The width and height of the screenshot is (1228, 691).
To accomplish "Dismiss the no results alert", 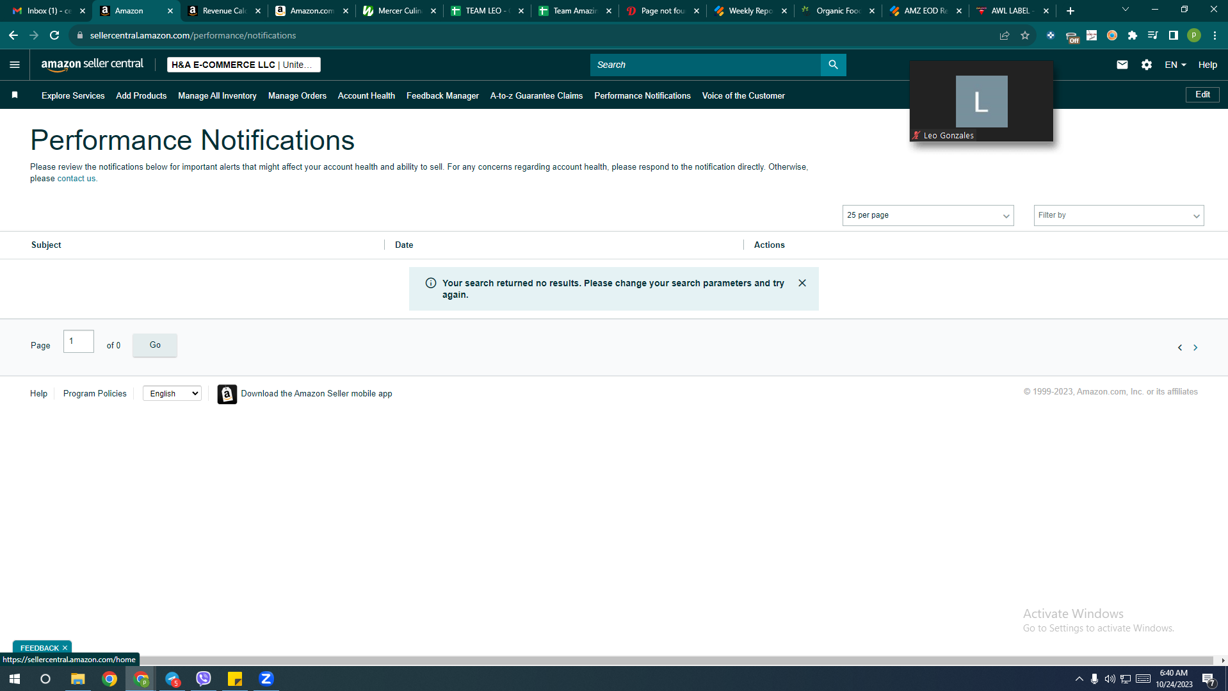I will 802,283.
